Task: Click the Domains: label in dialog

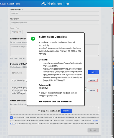Action: click(x=43, y=60)
